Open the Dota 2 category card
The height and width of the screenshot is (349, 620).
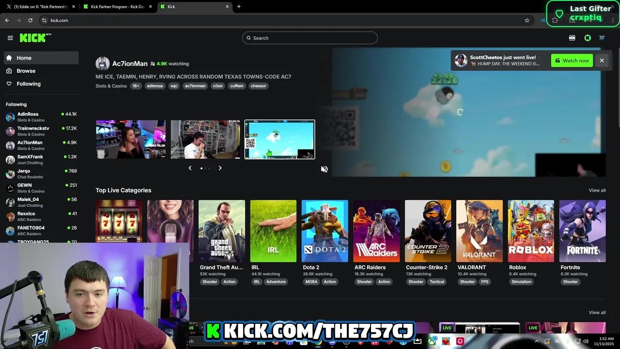click(x=325, y=231)
